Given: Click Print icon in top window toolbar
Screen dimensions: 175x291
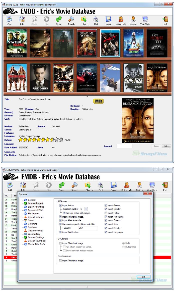Looking at the screenshot, I should tap(96, 21).
